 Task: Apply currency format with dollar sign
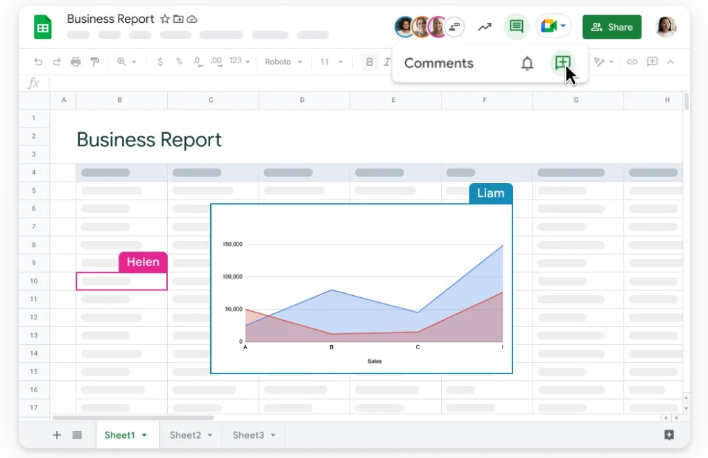[160, 62]
